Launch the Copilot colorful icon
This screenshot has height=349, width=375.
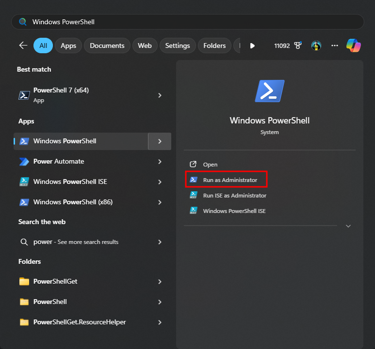(354, 46)
